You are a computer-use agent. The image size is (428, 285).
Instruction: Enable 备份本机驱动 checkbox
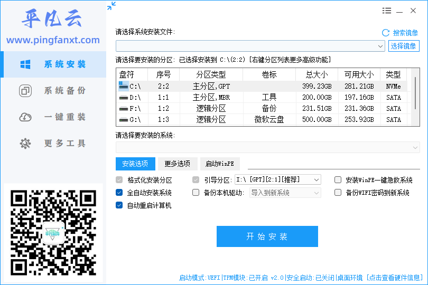point(196,193)
